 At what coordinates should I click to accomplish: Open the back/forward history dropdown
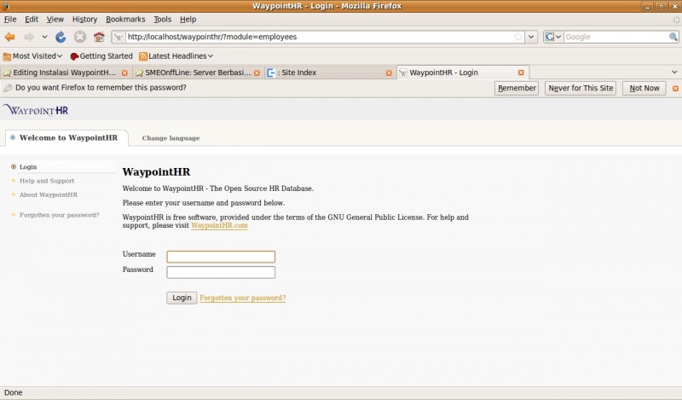coord(44,37)
